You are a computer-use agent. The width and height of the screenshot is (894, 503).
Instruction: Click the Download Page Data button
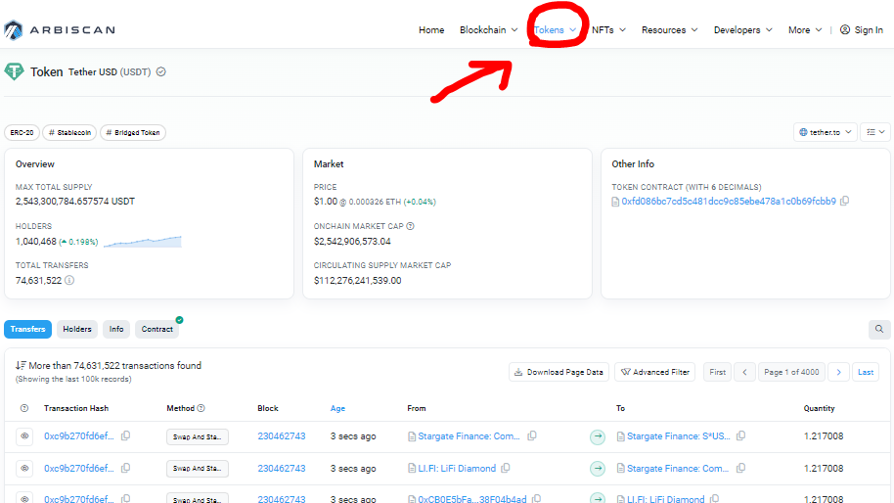(559, 372)
